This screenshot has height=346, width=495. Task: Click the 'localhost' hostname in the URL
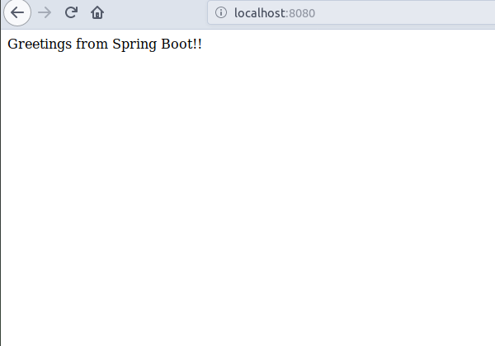point(260,12)
